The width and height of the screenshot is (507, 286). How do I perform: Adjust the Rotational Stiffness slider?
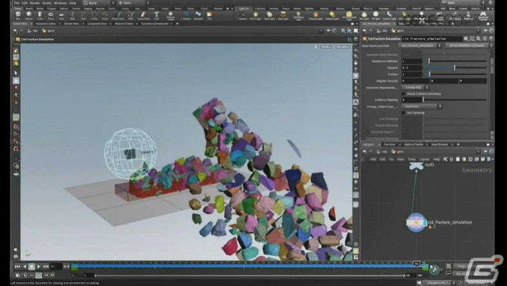pos(455,61)
